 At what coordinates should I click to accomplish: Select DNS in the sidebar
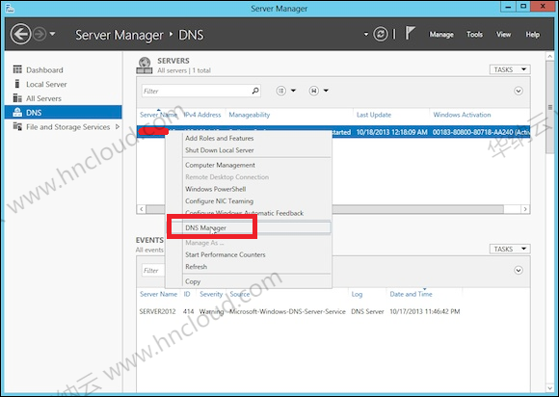pos(63,112)
